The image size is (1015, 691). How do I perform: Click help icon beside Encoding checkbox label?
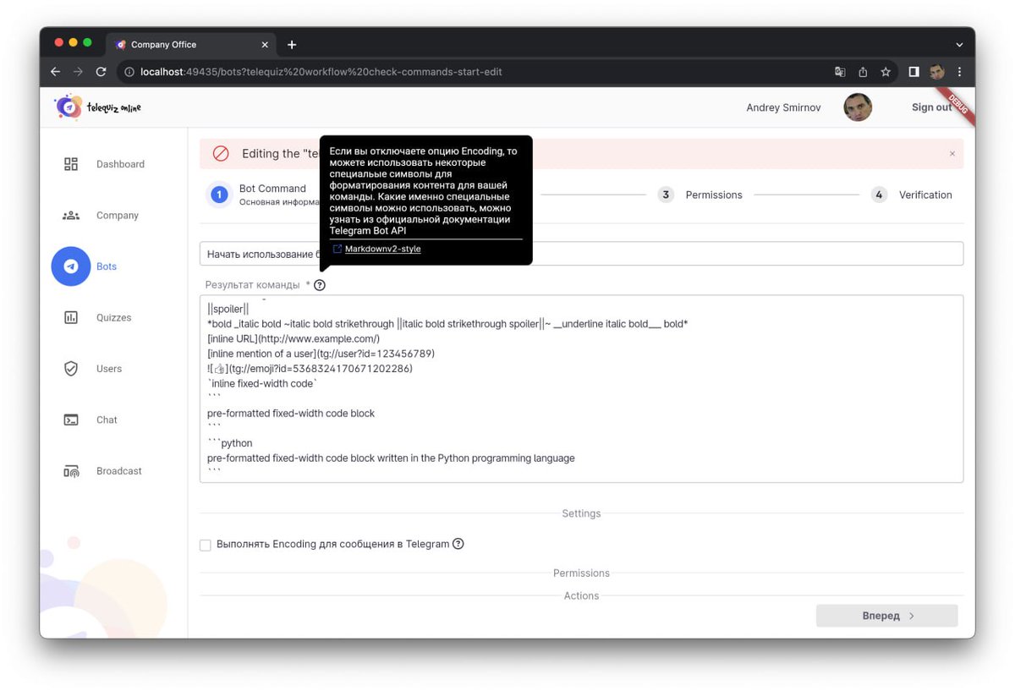click(x=458, y=544)
